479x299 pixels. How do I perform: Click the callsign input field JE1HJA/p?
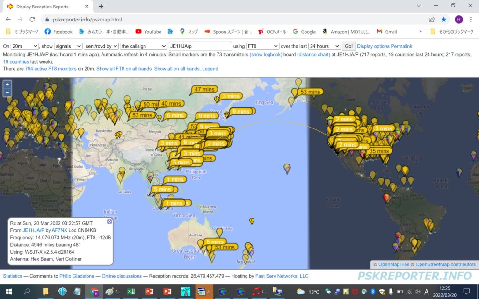click(x=200, y=46)
